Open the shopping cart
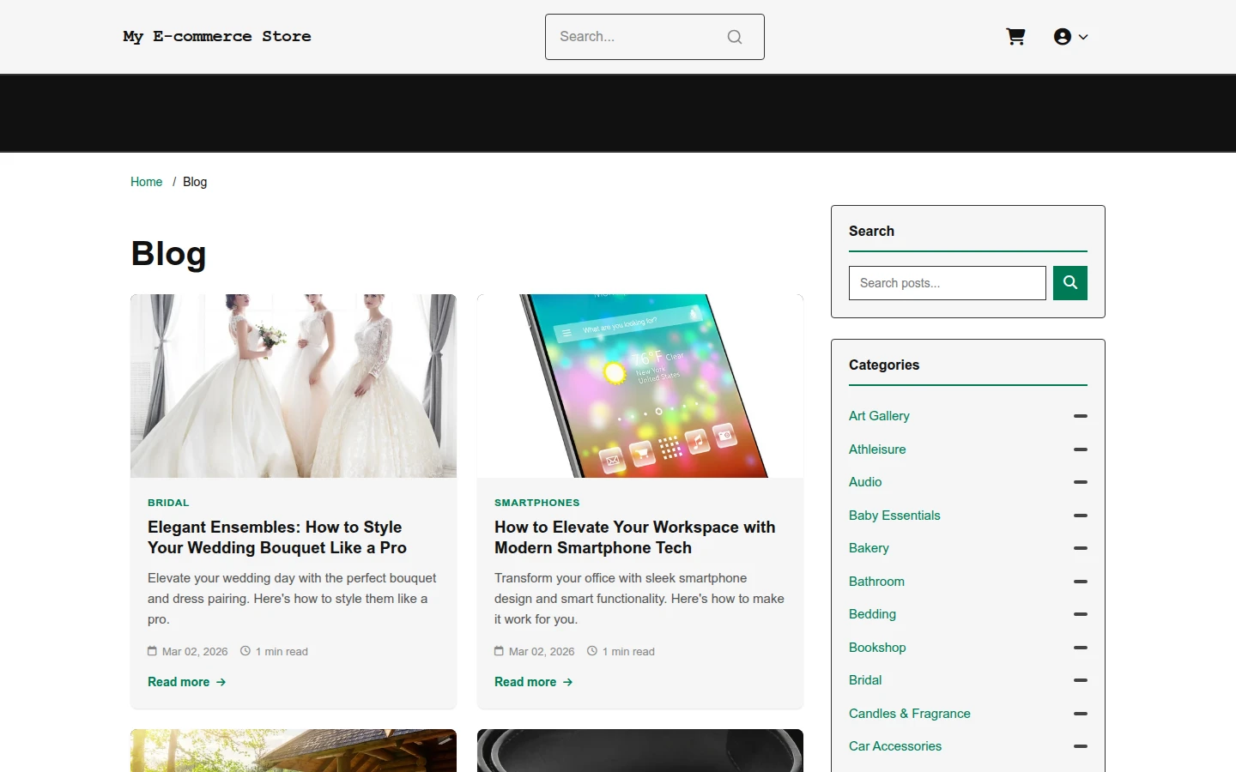Image resolution: width=1236 pixels, height=772 pixels. click(1015, 37)
